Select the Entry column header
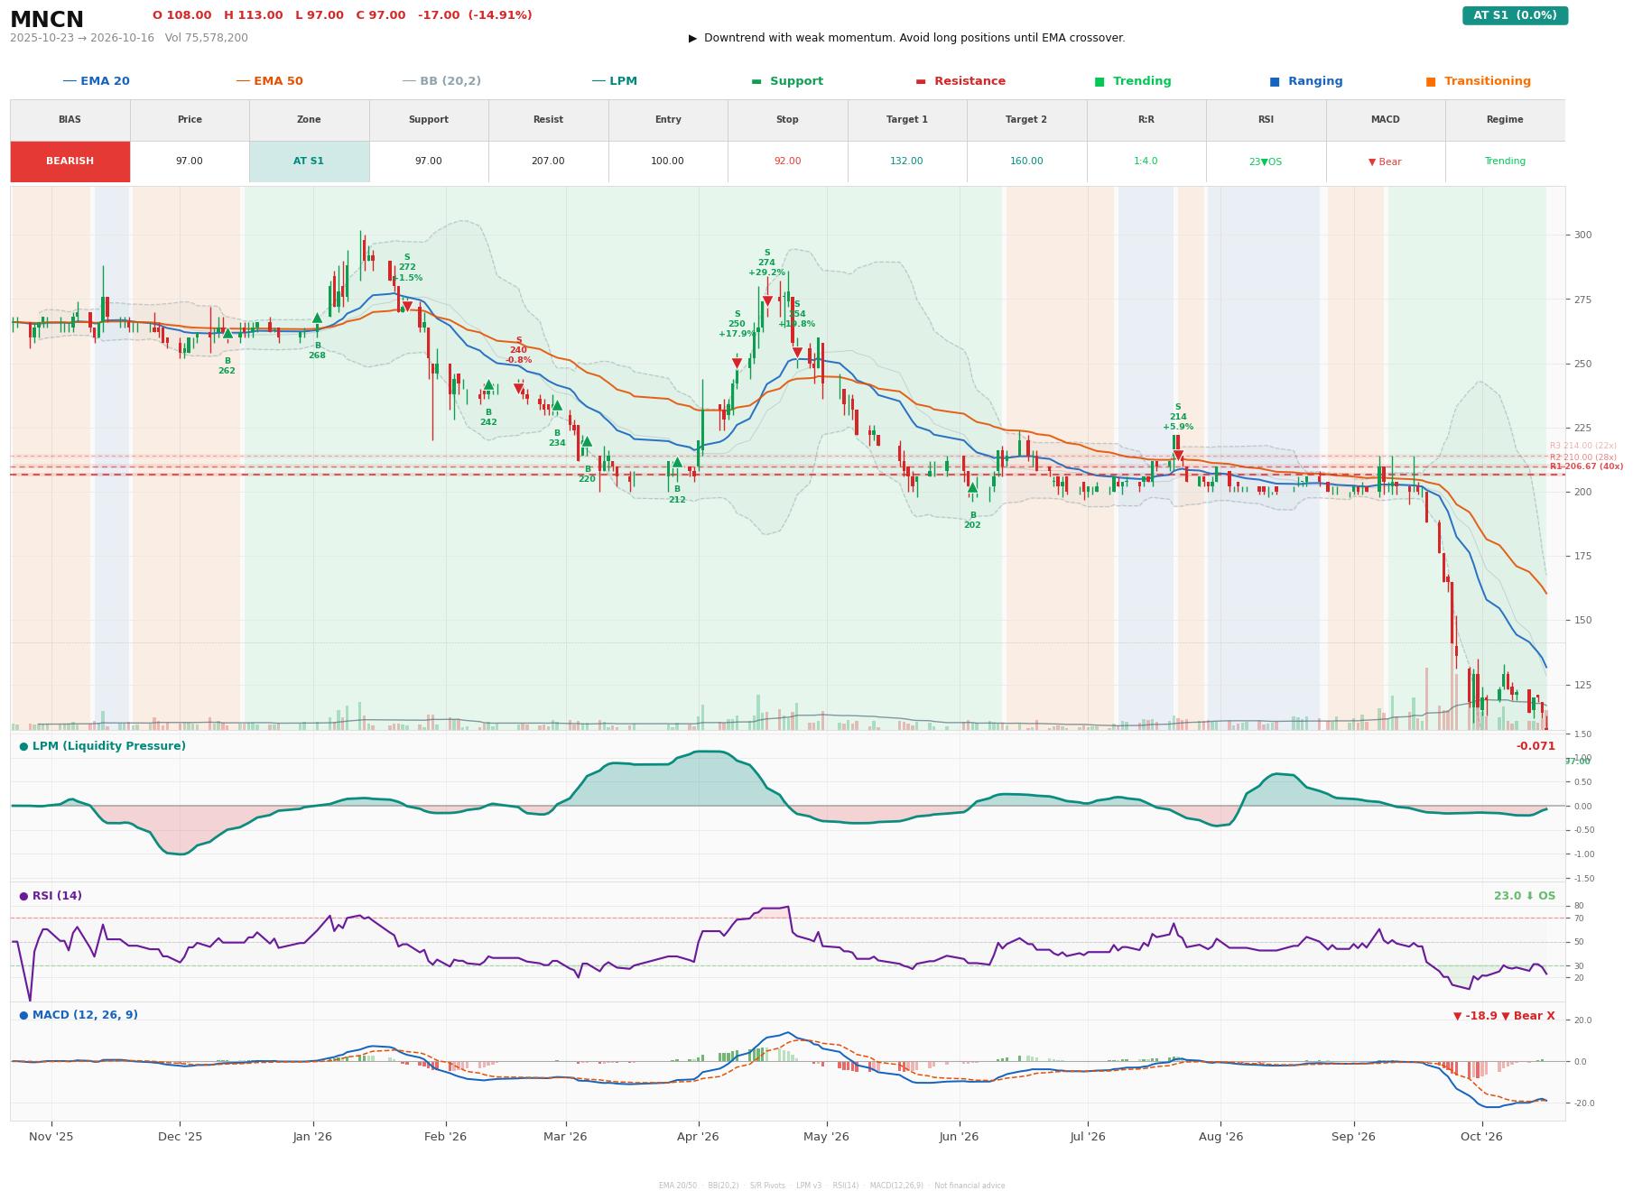 668,120
